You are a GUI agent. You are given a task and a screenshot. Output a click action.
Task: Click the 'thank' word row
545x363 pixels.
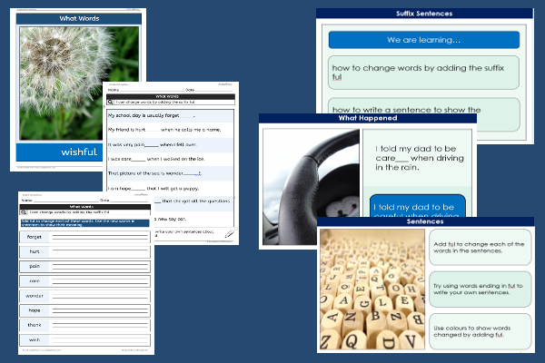(x=84, y=325)
